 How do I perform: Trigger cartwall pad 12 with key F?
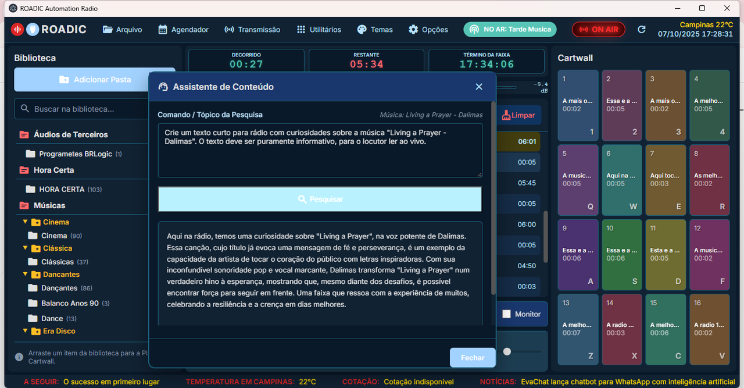[x=710, y=254]
